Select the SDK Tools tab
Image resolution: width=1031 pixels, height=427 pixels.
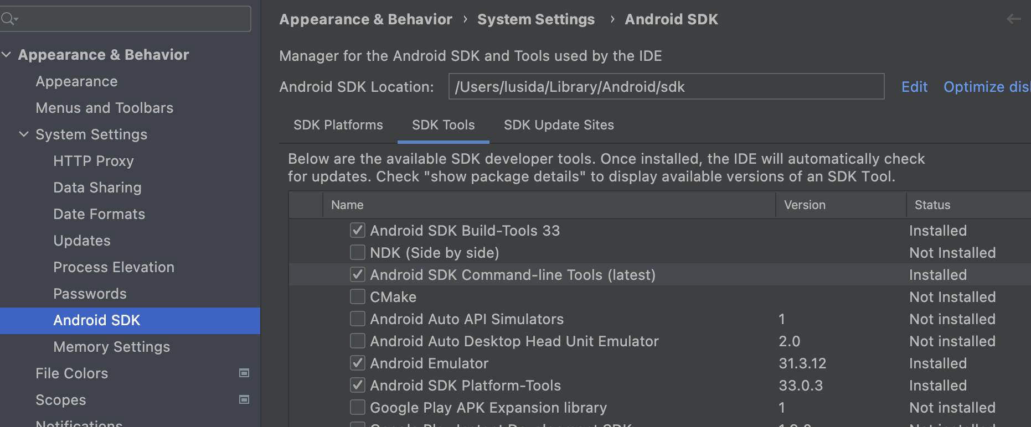(443, 125)
